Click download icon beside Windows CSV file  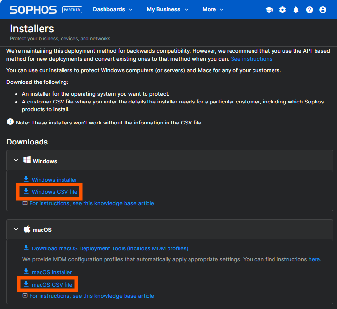click(26, 191)
